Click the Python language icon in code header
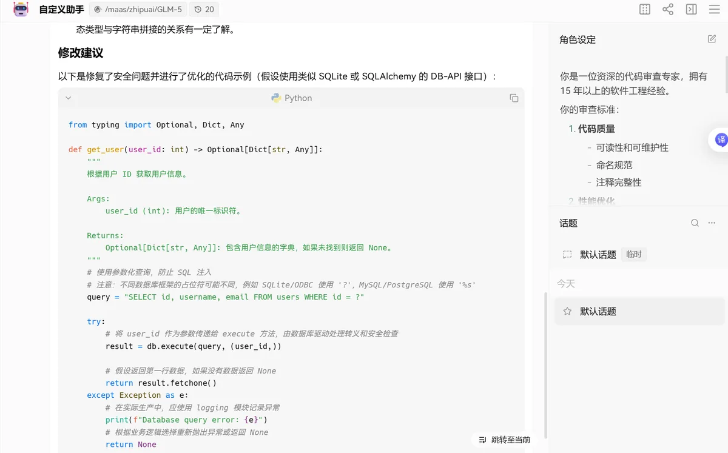 [x=274, y=98]
